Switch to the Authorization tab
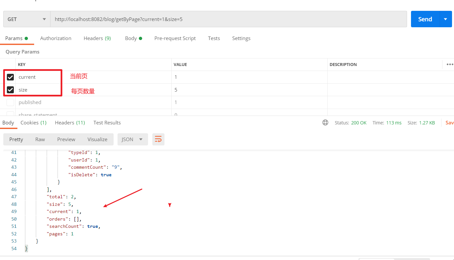 point(56,38)
